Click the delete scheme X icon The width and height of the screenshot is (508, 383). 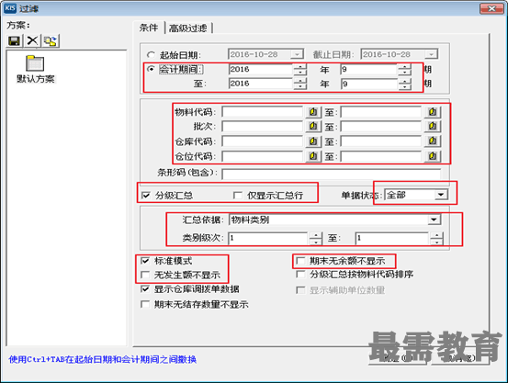(x=32, y=40)
